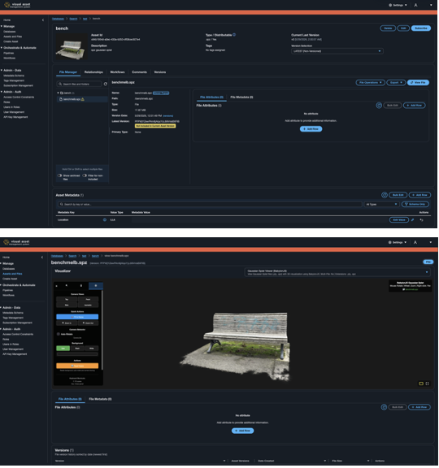The width and height of the screenshot is (439, 468).
Task: Click the bench asset thumbnail image
Action: pyautogui.click(x=72, y=47)
